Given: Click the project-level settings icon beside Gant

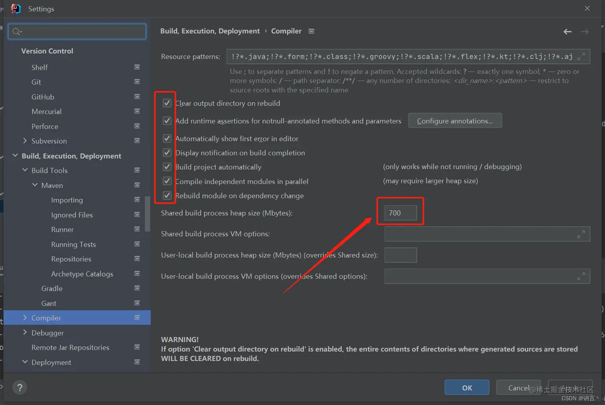Looking at the screenshot, I should [x=137, y=303].
